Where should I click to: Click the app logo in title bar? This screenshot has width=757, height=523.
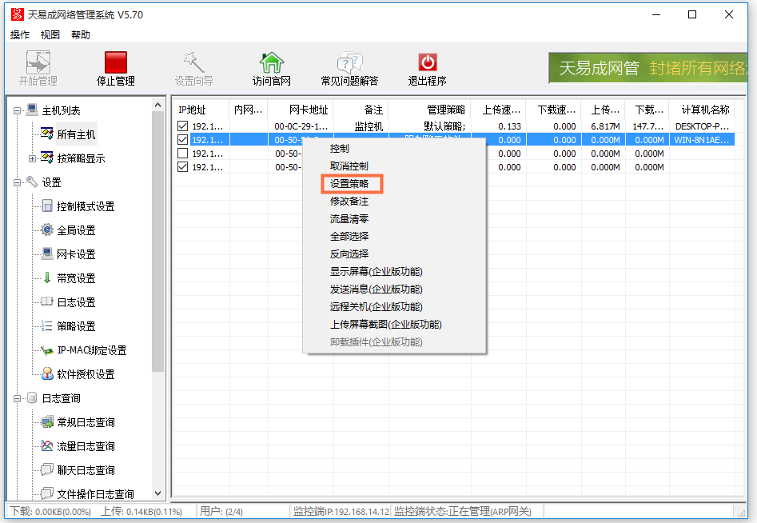[18, 14]
